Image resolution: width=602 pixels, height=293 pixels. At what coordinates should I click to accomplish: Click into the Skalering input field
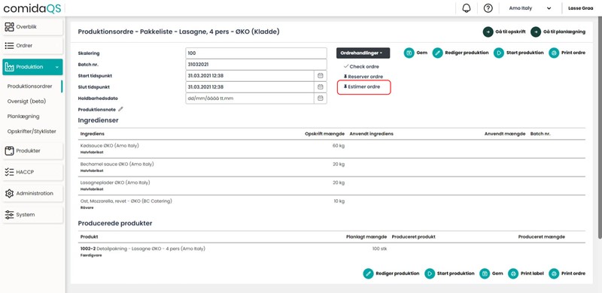[256, 53]
